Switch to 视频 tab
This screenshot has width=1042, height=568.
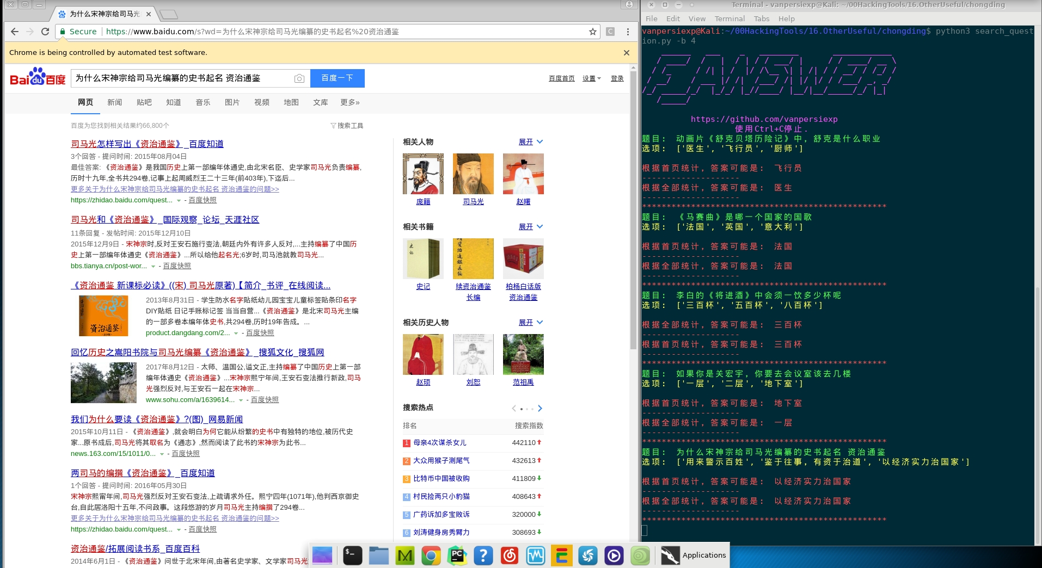point(262,102)
